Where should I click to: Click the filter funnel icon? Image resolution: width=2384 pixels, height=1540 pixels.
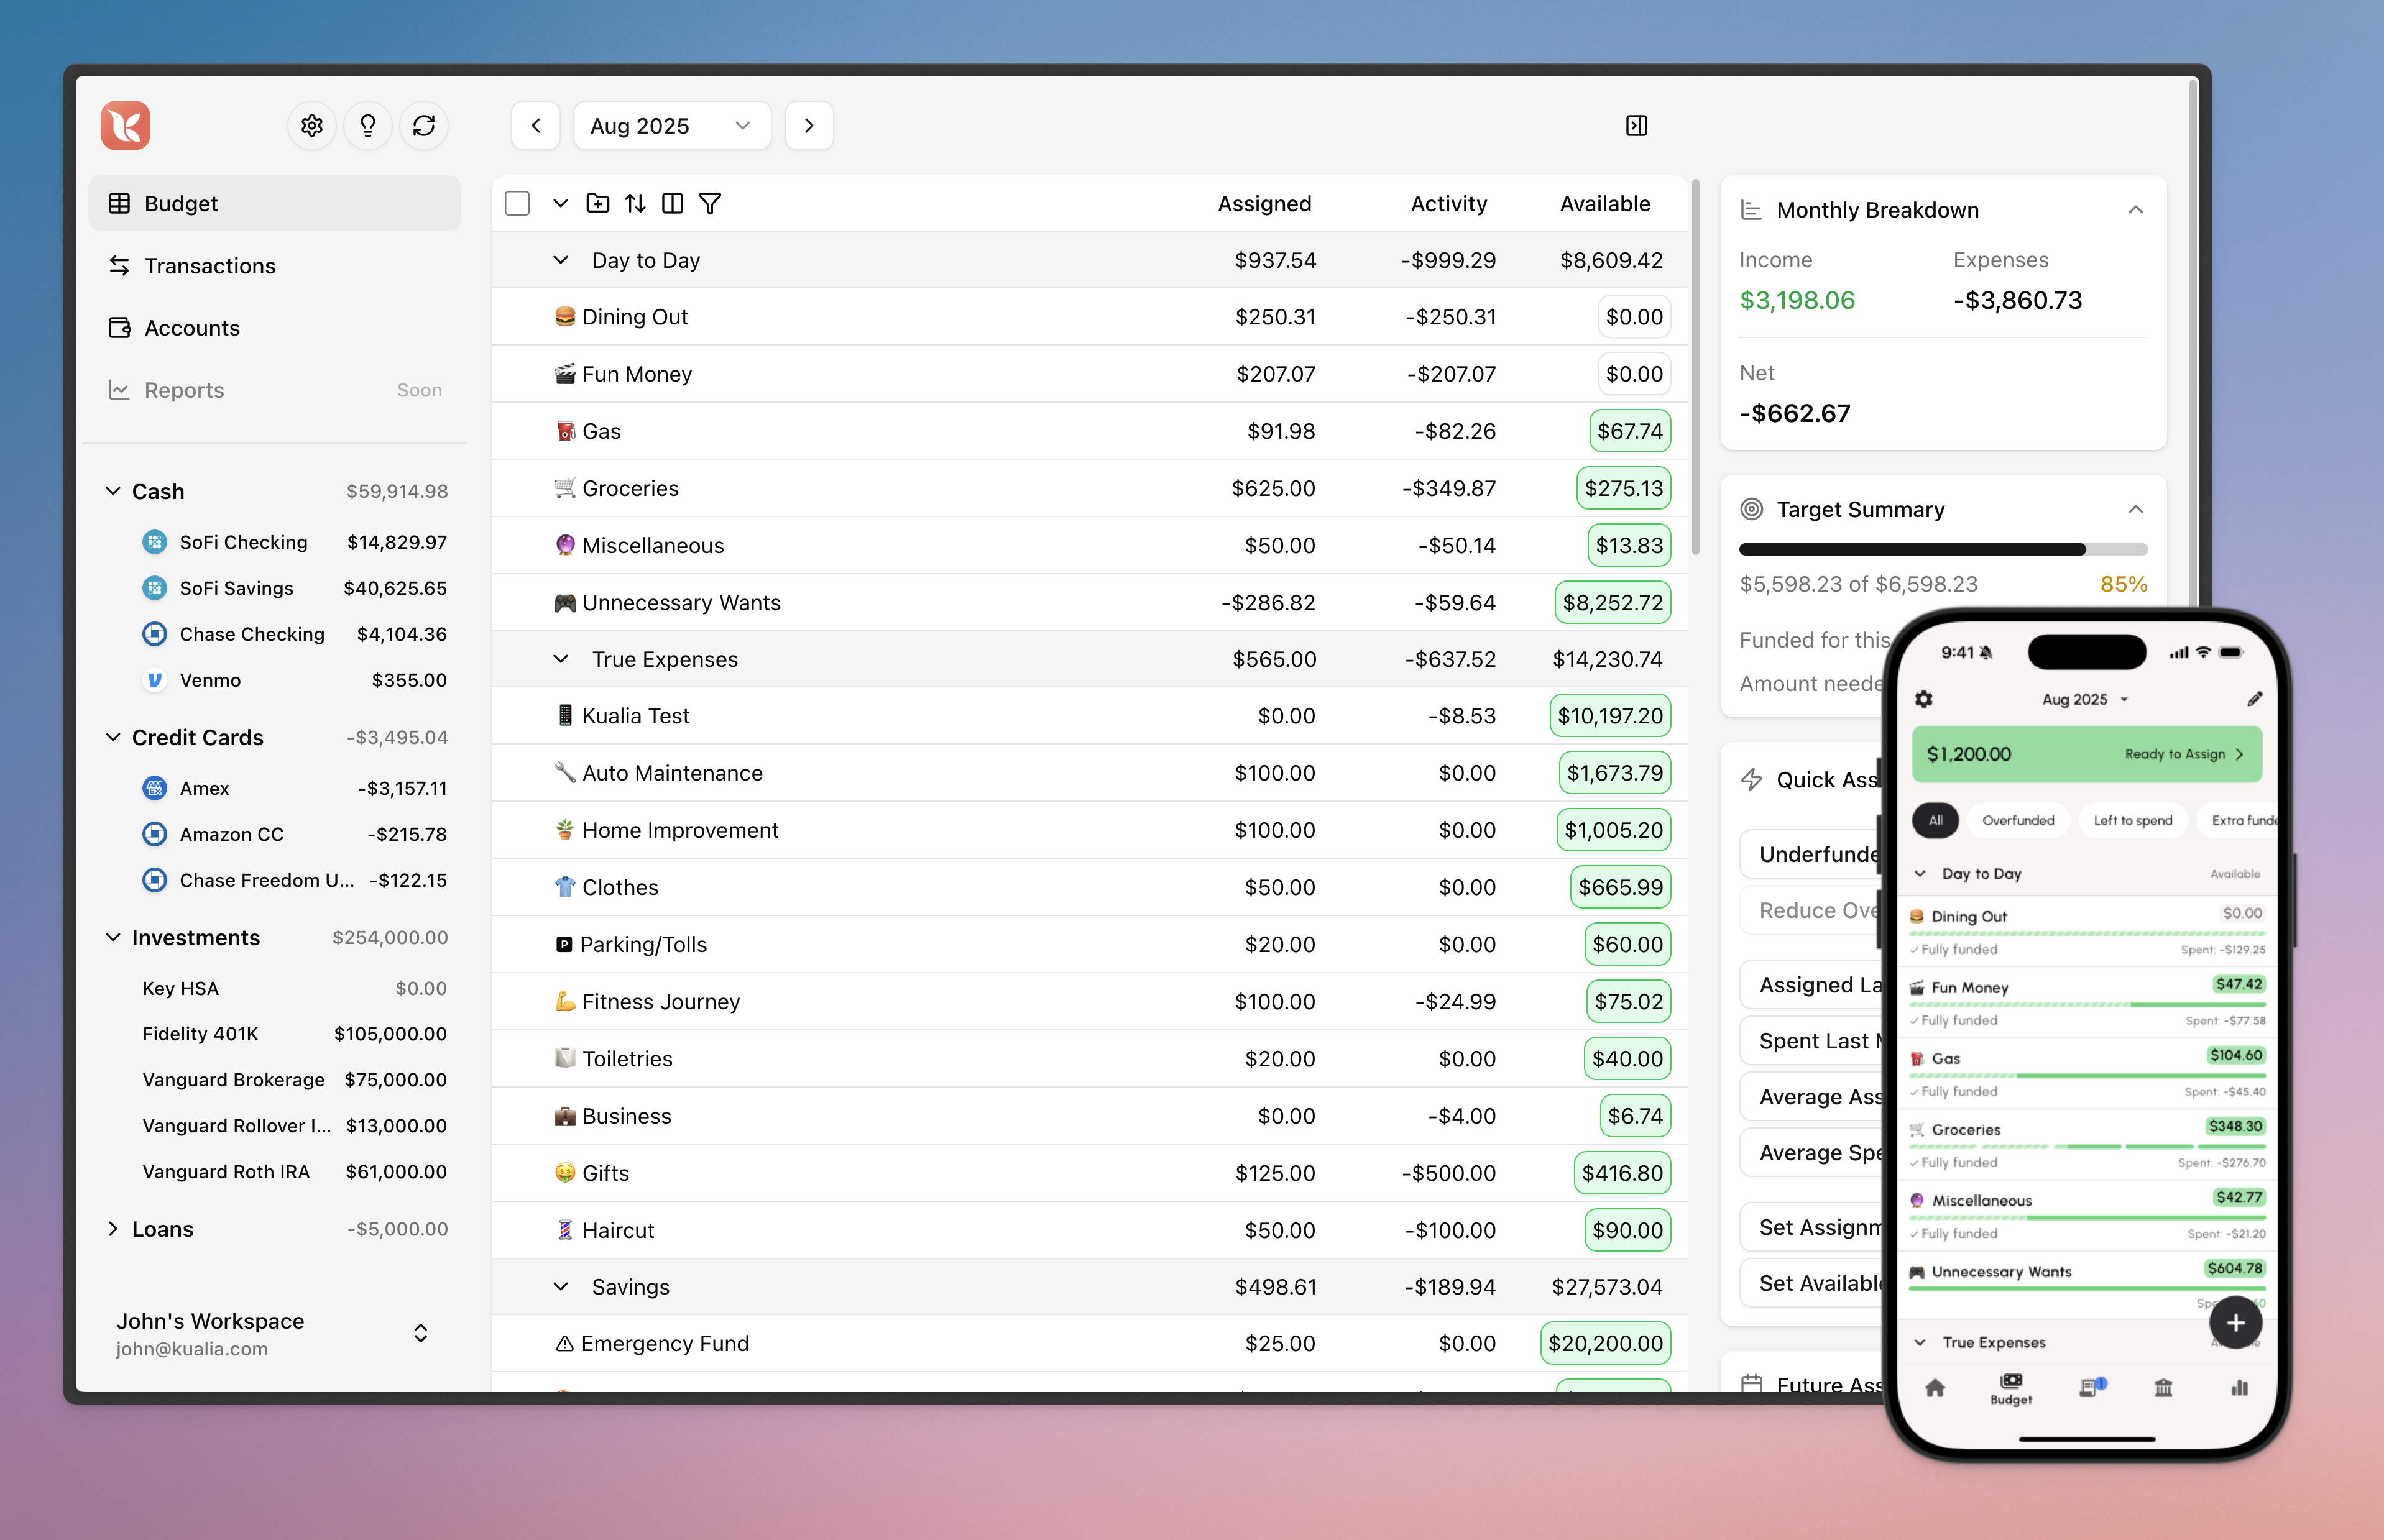710,204
